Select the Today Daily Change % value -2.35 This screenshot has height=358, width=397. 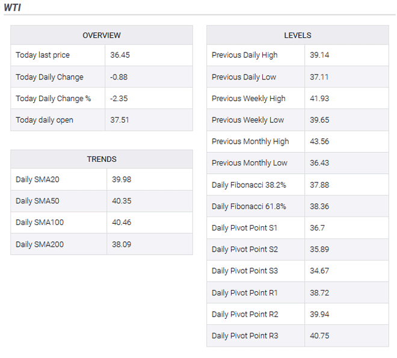pos(120,99)
